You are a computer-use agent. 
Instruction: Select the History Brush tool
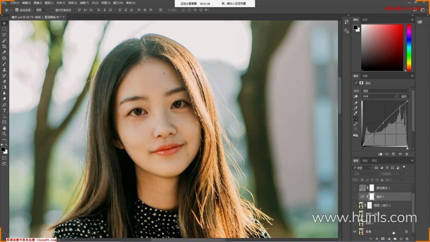click(4, 75)
